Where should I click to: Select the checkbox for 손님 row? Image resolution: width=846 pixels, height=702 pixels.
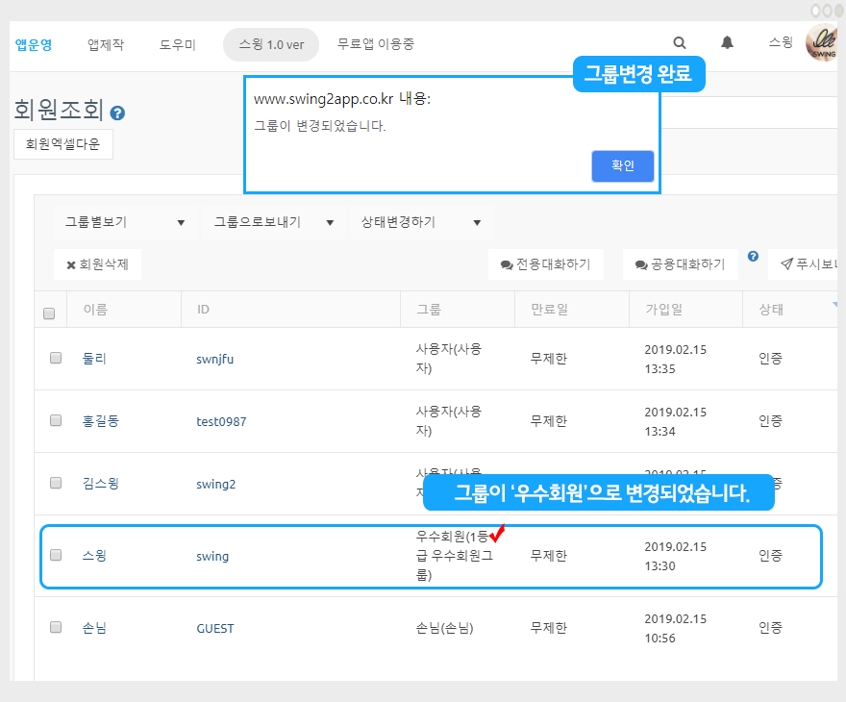[x=56, y=627]
